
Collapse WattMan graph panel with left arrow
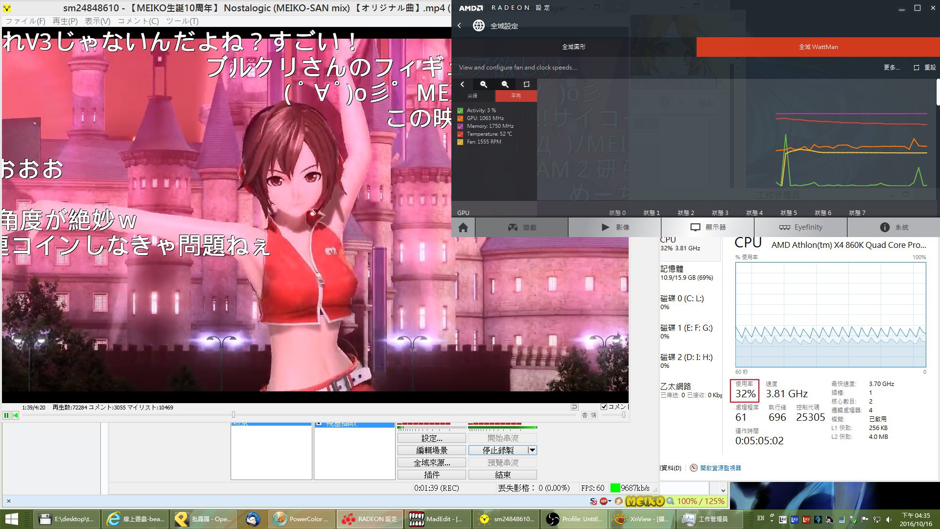(x=462, y=84)
